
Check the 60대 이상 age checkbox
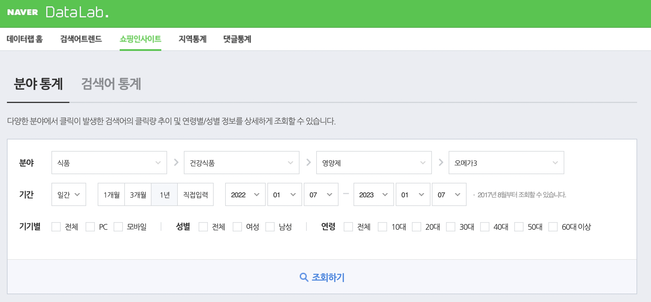tap(553, 227)
